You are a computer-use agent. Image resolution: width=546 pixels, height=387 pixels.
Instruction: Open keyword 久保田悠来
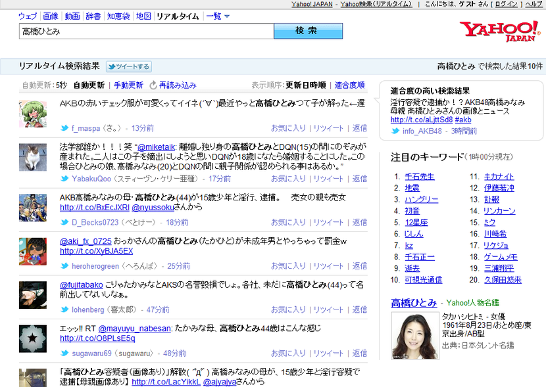503,280
